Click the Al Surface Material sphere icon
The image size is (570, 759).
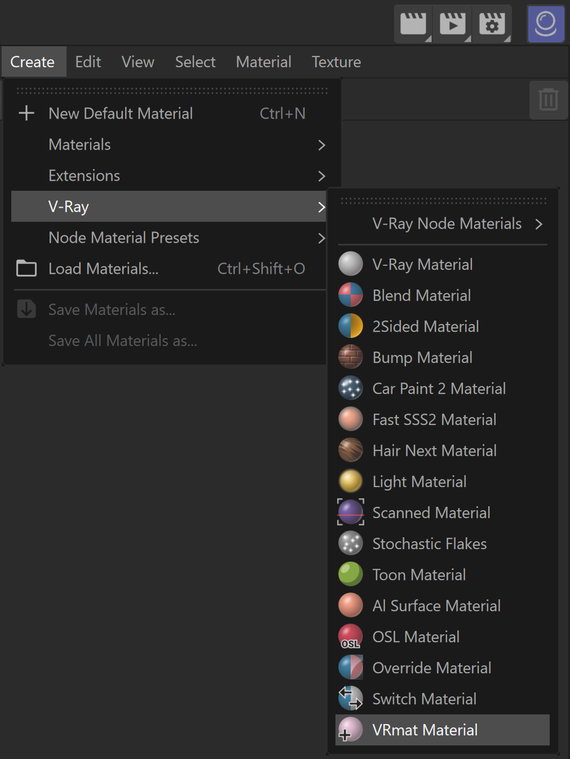[x=351, y=606]
